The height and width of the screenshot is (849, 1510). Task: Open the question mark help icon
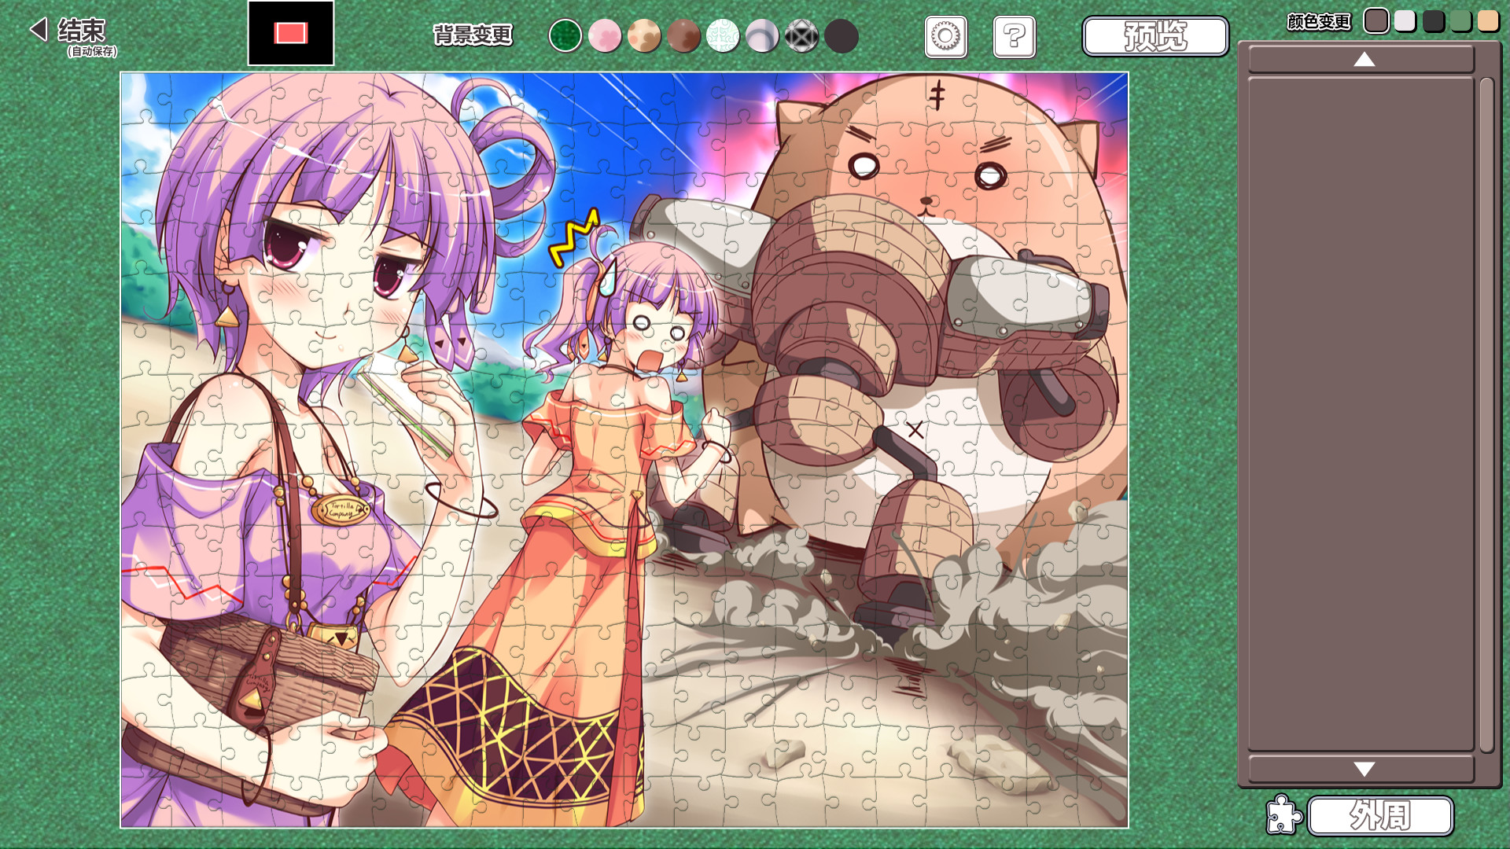[x=1014, y=37]
